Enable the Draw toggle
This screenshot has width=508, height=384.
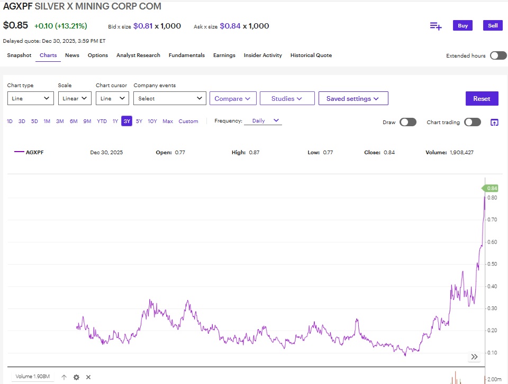point(408,122)
